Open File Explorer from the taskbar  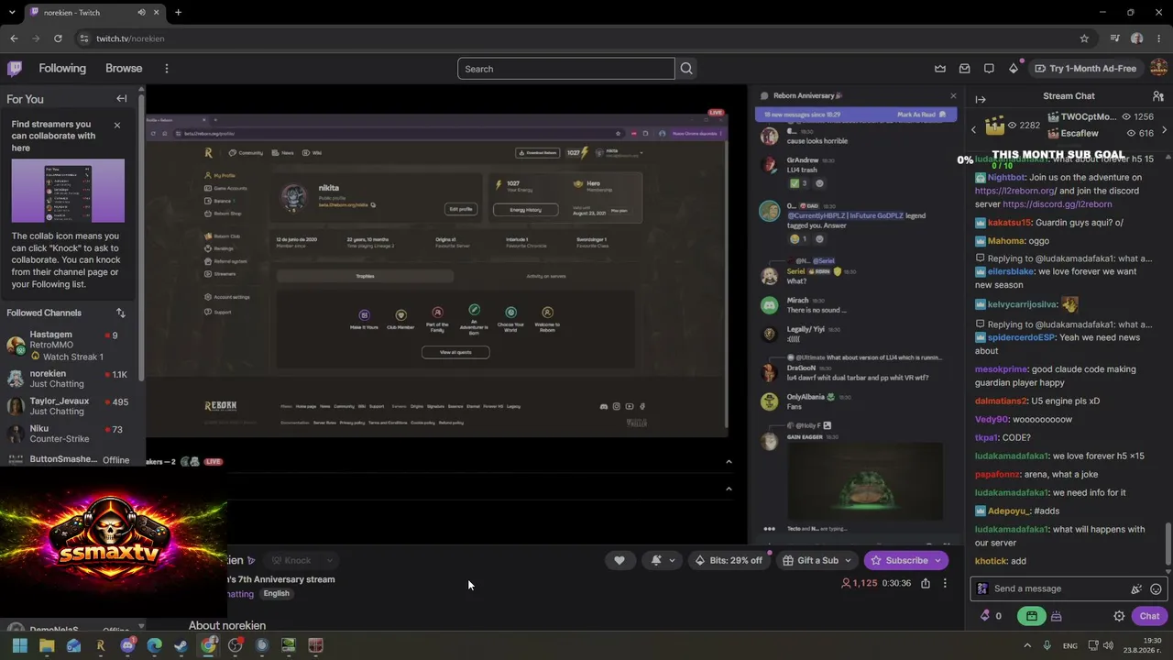(x=47, y=645)
